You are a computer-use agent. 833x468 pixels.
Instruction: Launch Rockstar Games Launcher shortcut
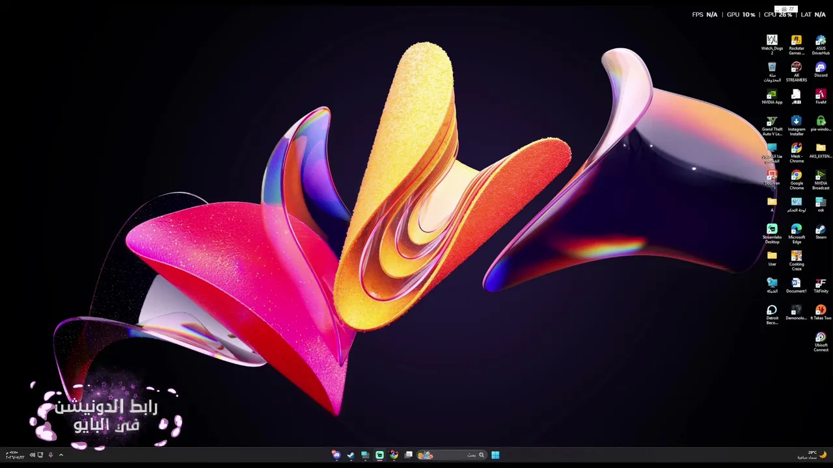coord(796,45)
